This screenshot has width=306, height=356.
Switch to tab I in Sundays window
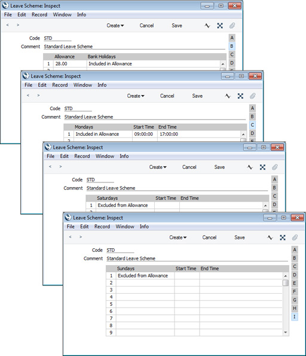tap(295, 317)
